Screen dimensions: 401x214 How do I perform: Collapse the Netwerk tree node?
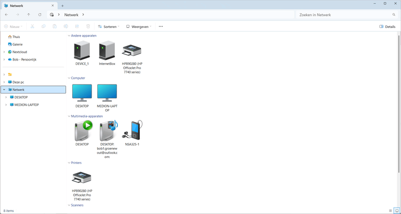pos(4,90)
